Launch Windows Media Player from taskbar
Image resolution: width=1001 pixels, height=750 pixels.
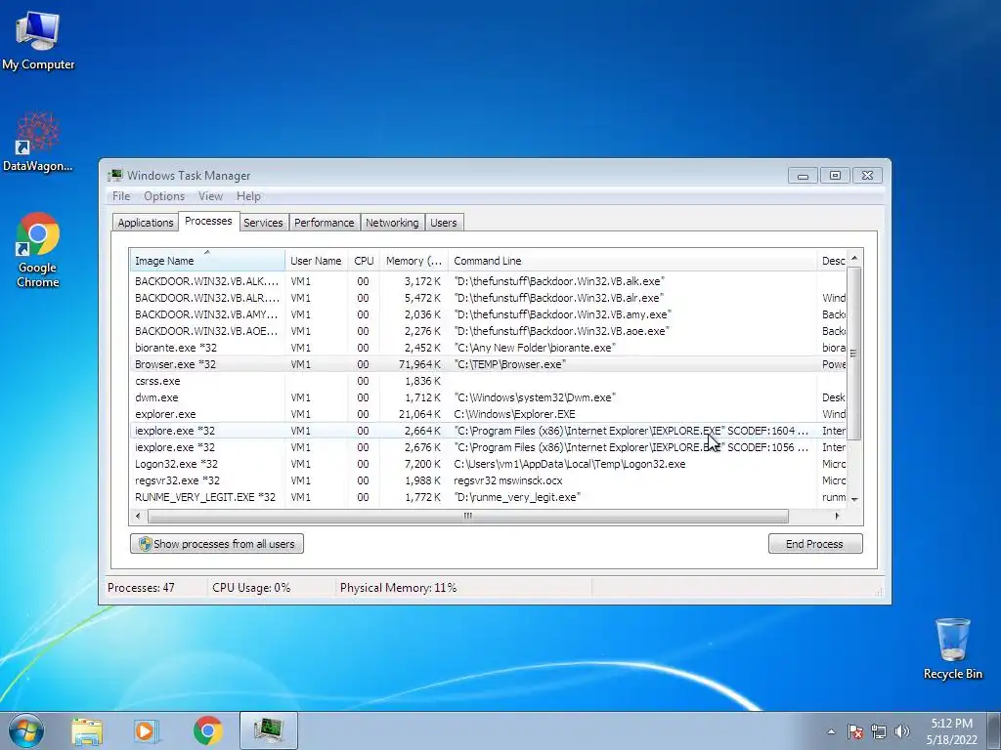click(147, 730)
